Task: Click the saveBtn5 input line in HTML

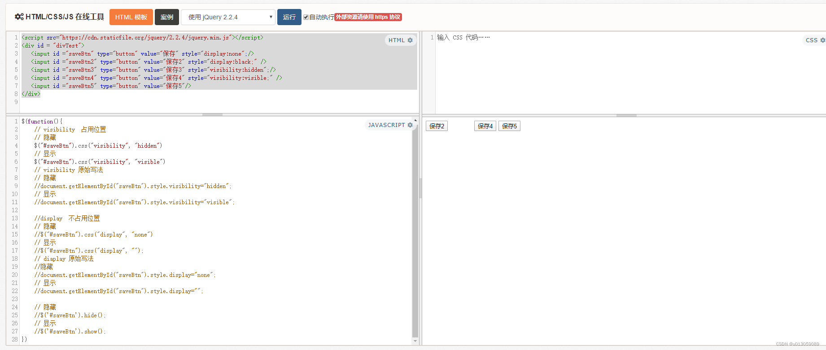Action: (111, 86)
